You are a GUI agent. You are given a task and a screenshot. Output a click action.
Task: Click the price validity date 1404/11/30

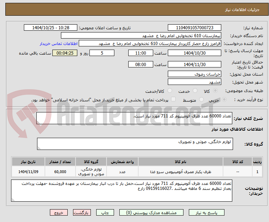tap(195, 64)
